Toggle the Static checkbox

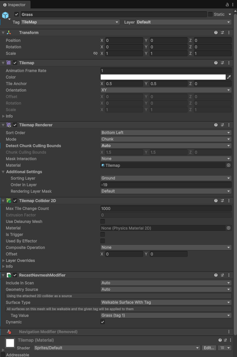click(x=210, y=14)
